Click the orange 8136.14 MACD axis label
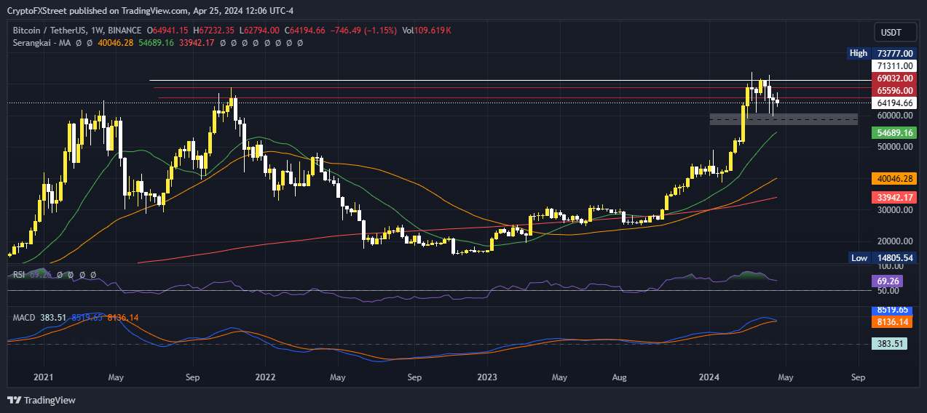This screenshot has height=413, width=927. coord(892,321)
